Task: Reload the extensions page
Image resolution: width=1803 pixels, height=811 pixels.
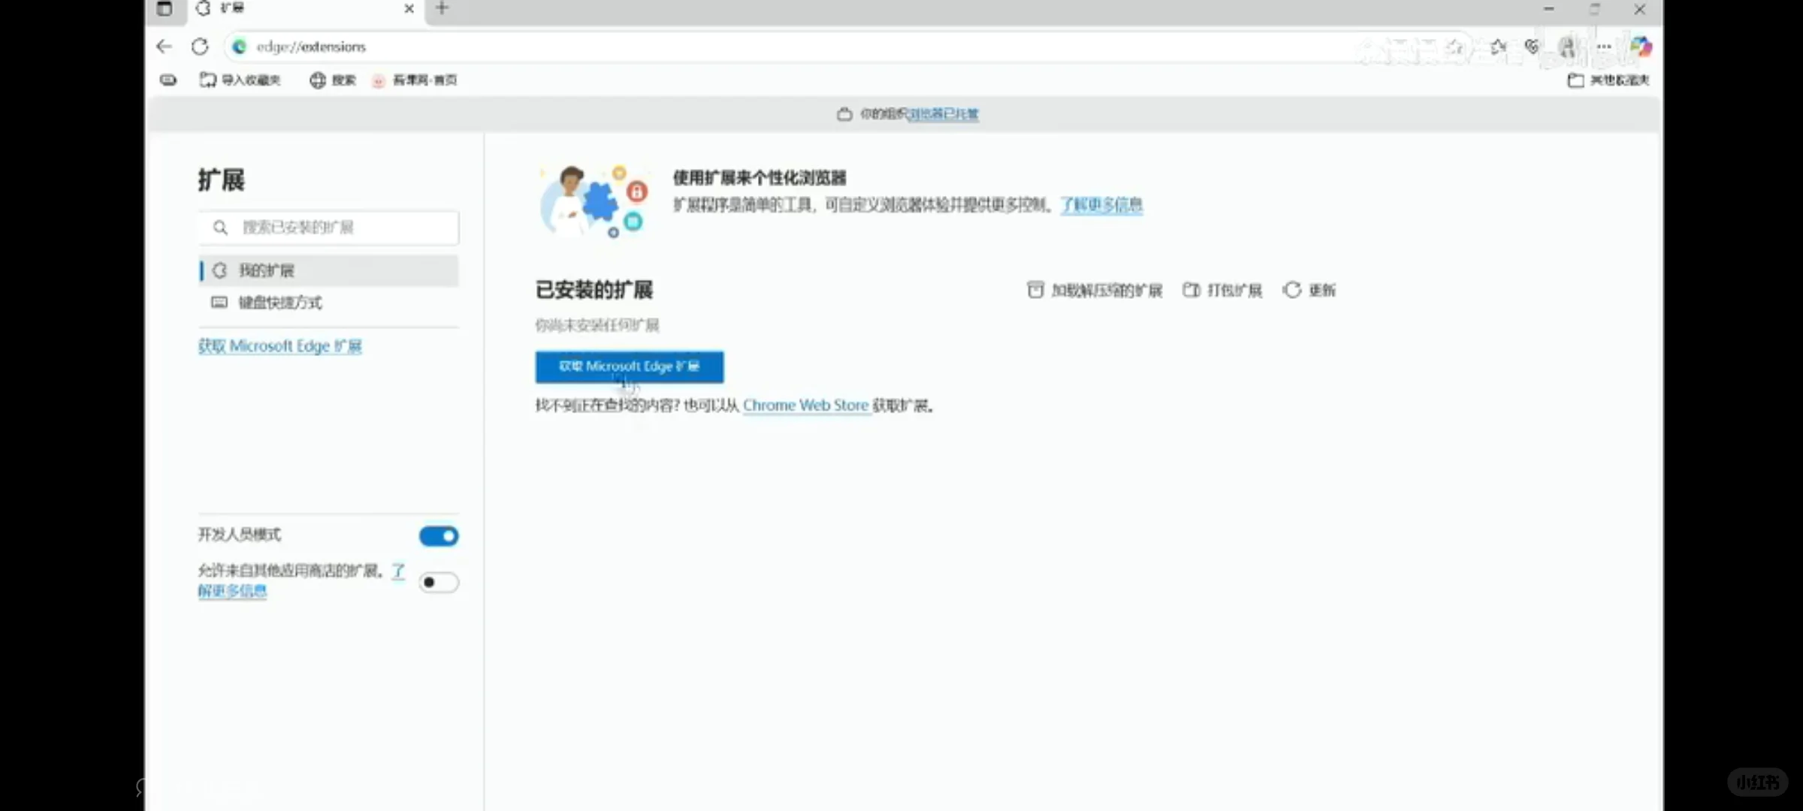Action: (199, 47)
